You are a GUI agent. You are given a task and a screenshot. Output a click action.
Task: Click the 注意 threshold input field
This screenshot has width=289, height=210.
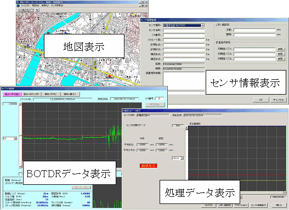[x=254, y=30]
